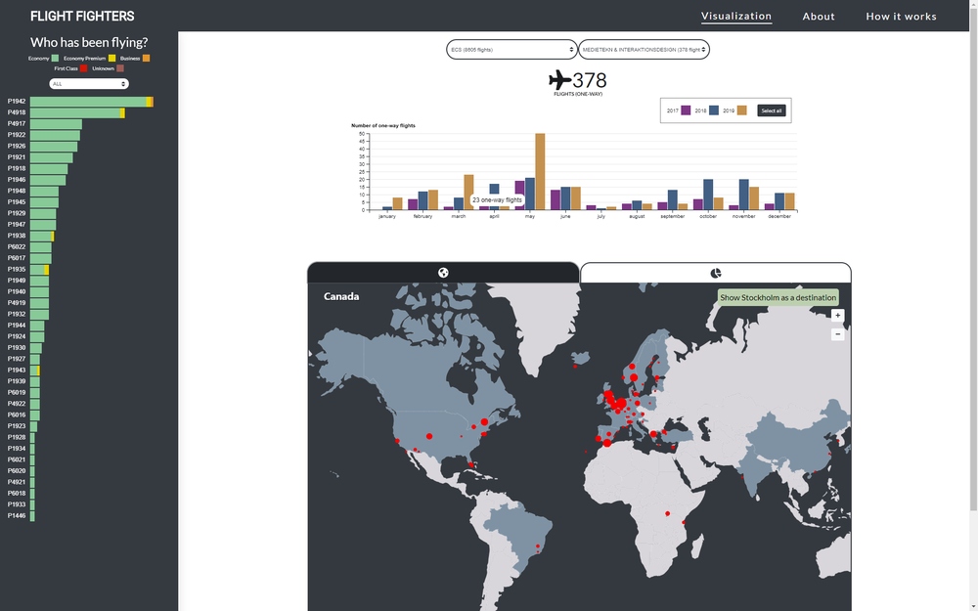Open the About page
This screenshot has height=611, width=978.
(x=819, y=17)
